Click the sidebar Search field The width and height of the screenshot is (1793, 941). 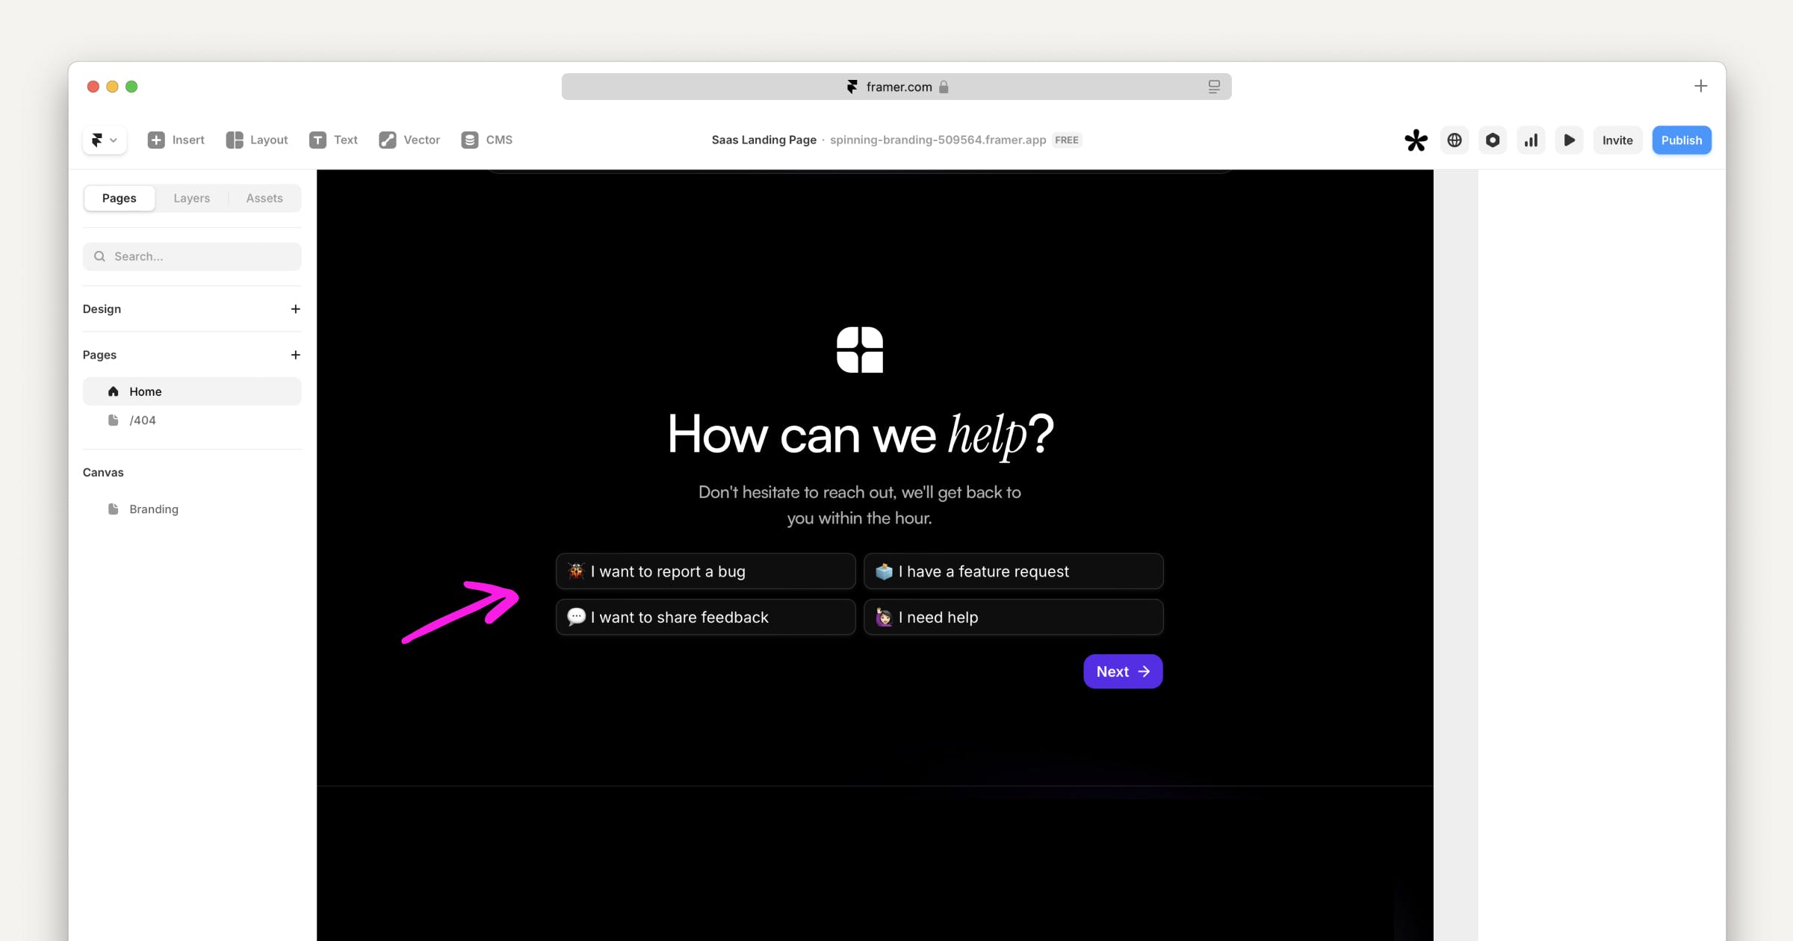pos(192,256)
